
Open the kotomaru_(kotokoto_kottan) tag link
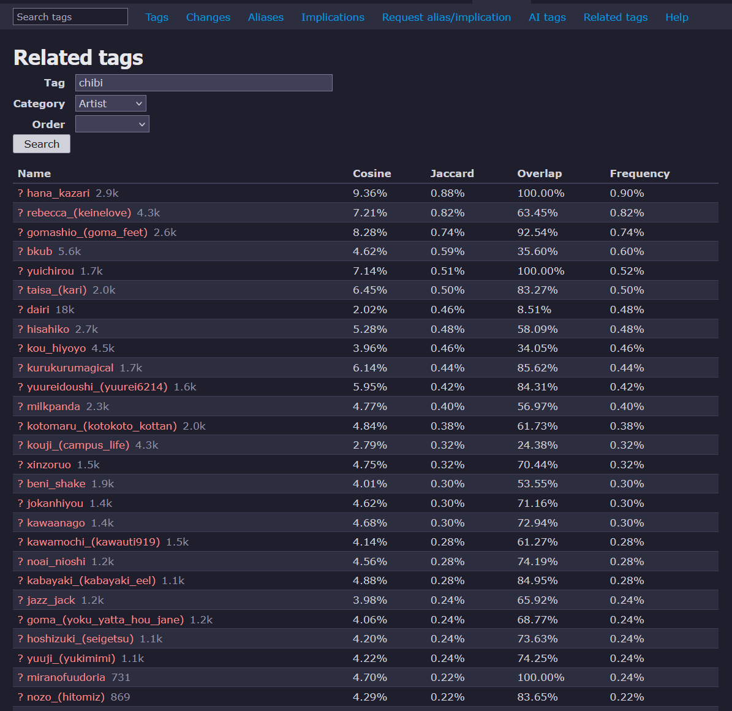point(102,427)
